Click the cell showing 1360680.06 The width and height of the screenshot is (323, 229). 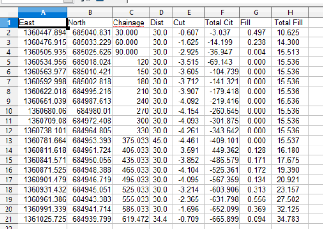click(x=43, y=111)
